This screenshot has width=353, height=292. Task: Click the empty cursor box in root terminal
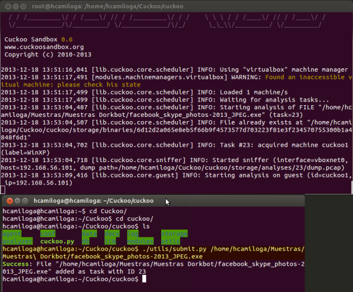[3, 190]
